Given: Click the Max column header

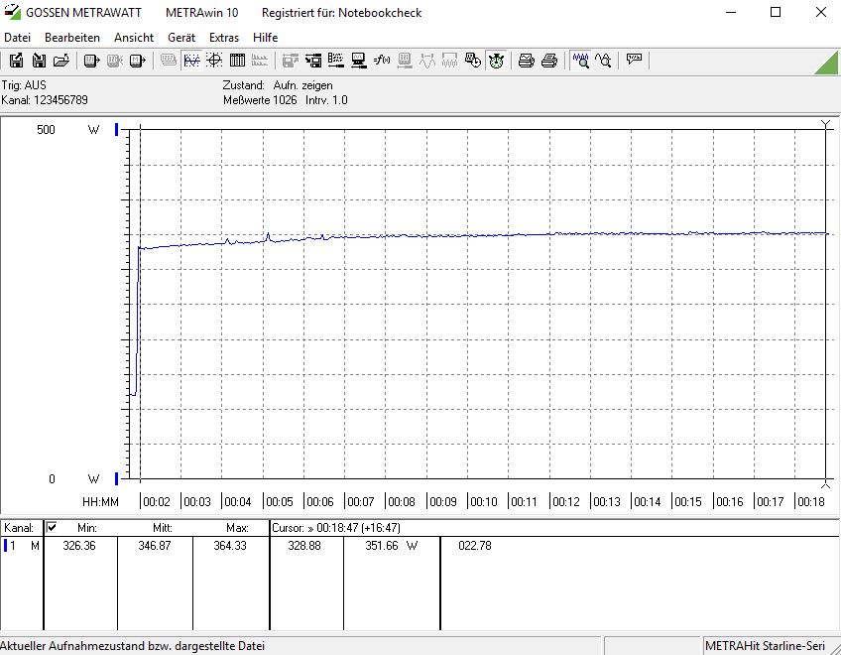Looking at the screenshot, I should [x=238, y=528].
